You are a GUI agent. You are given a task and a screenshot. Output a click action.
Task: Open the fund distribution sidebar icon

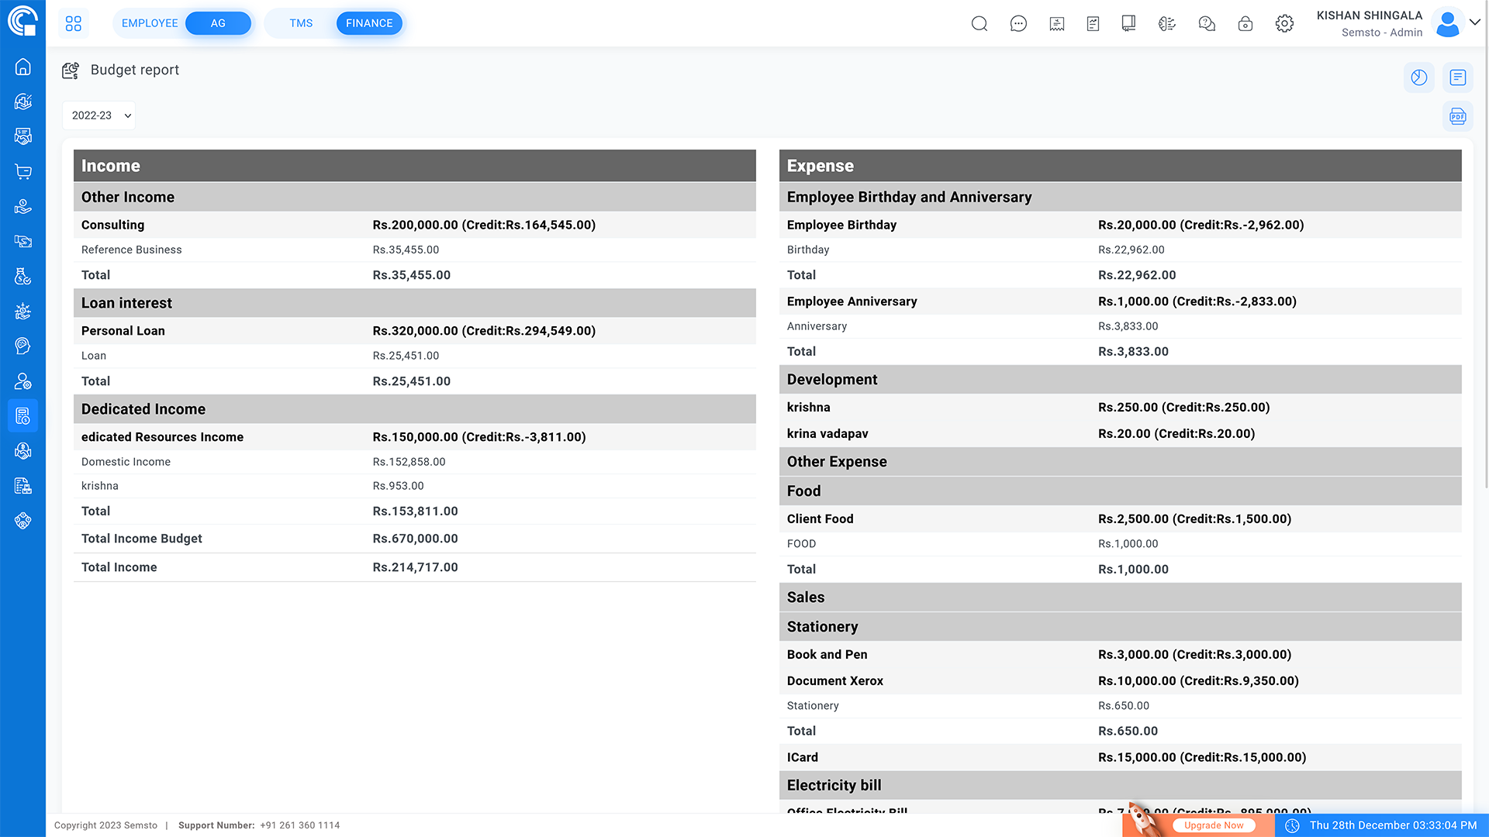(23, 311)
